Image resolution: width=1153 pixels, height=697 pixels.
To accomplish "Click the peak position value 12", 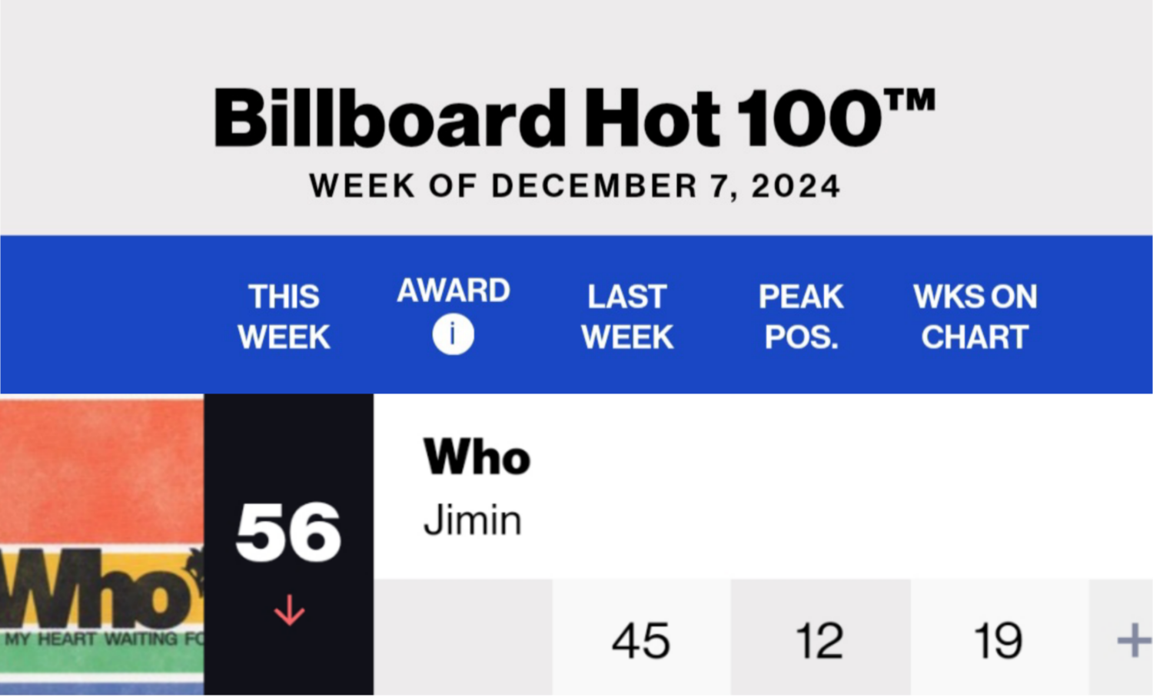I will tap(819, 641).
